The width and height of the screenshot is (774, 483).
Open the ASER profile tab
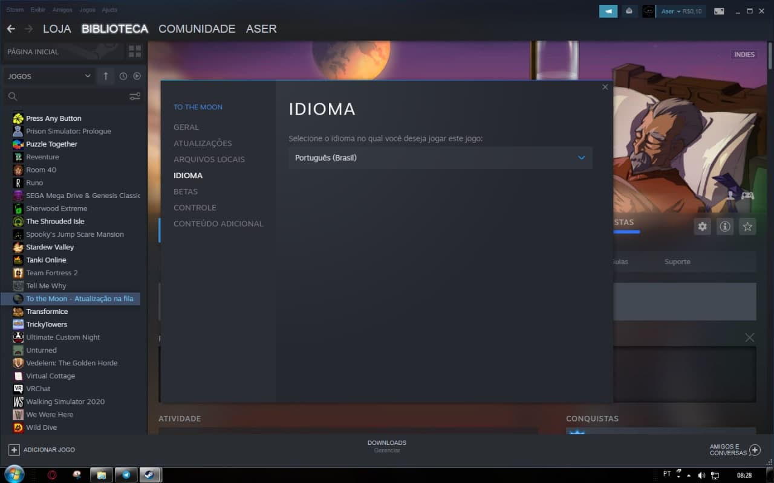(261, 29)
